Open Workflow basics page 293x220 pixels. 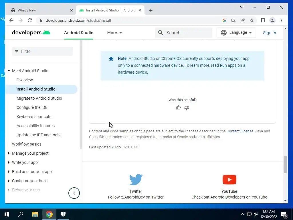click(x=27, y=144)
